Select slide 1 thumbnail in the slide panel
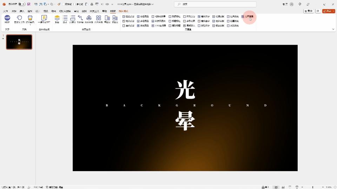The image size is (337, 189). (19, 42)
